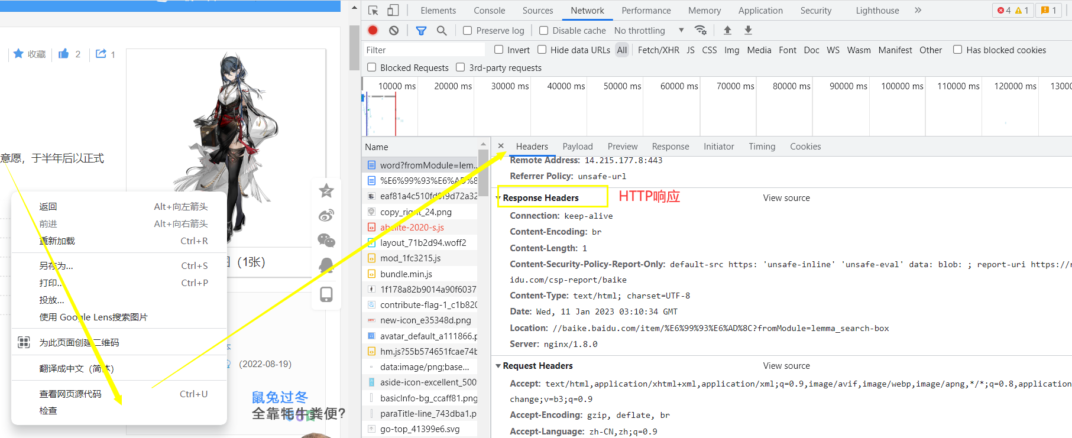Switch to the Elements tab

click(x=438, y=10)
